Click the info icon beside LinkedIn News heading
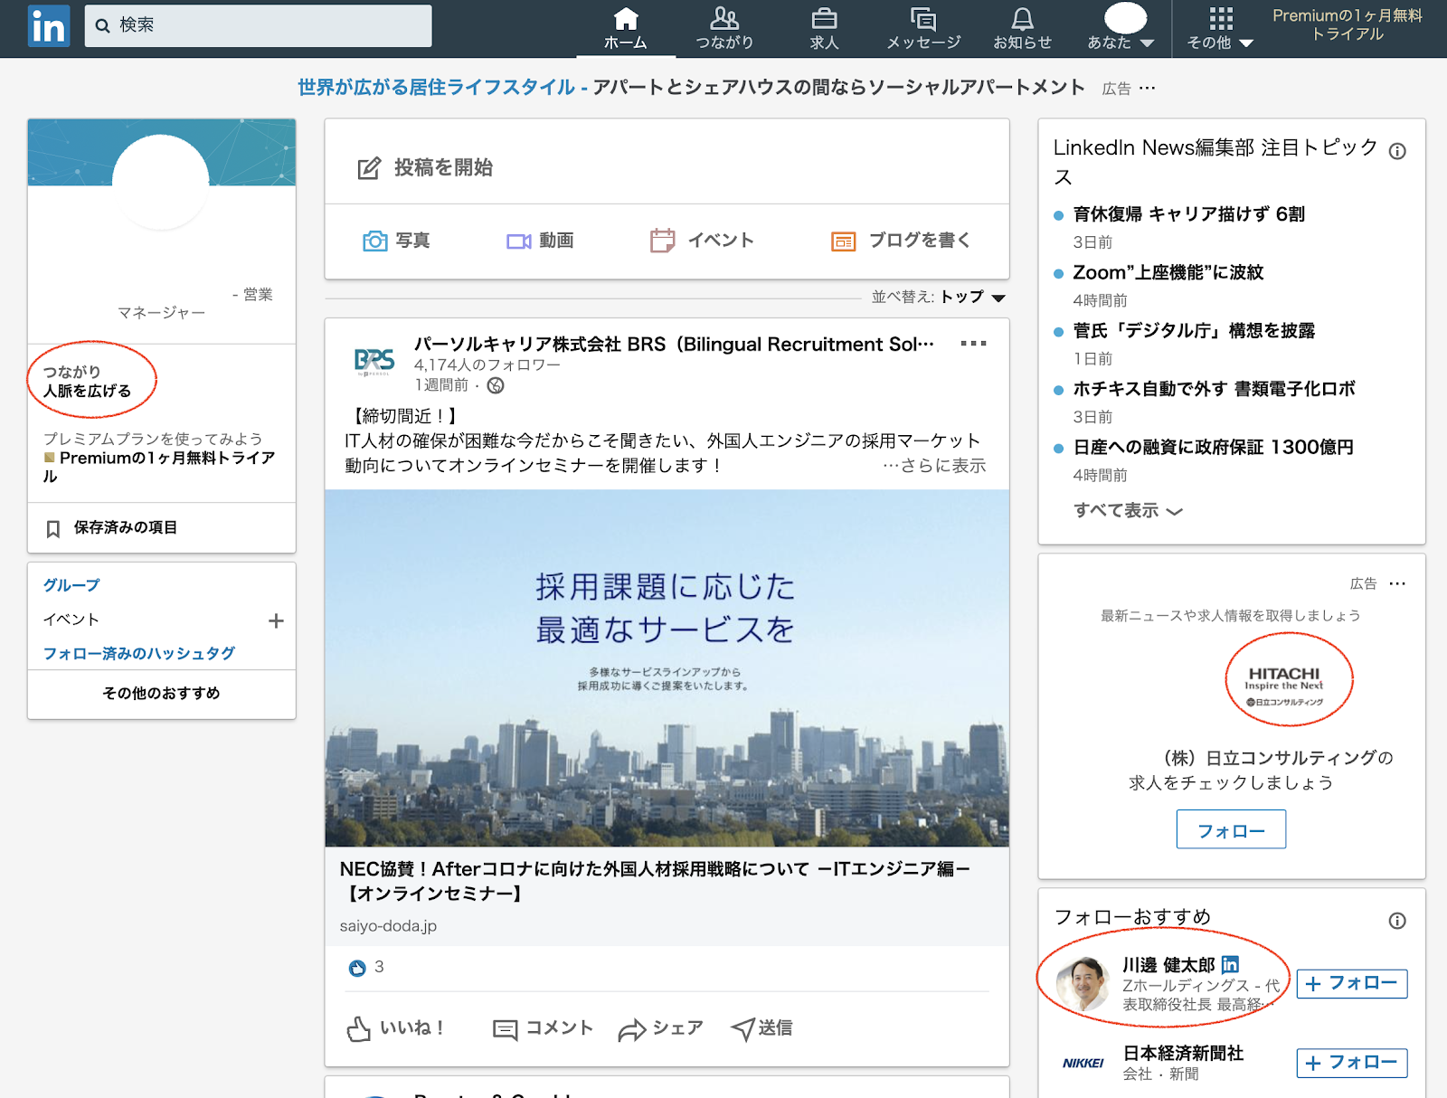This screenshot has height=1098, width=1447. pos(1397,151)
